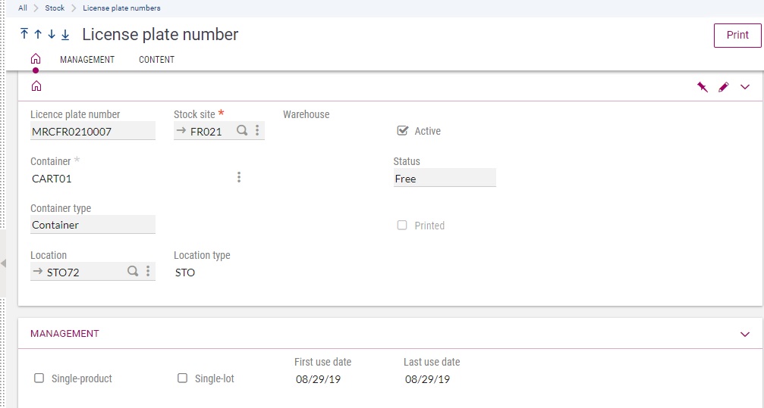Follow the Stock site arrow link icon
The height and width of the screenshot is (408, 764).
(181, 130)
